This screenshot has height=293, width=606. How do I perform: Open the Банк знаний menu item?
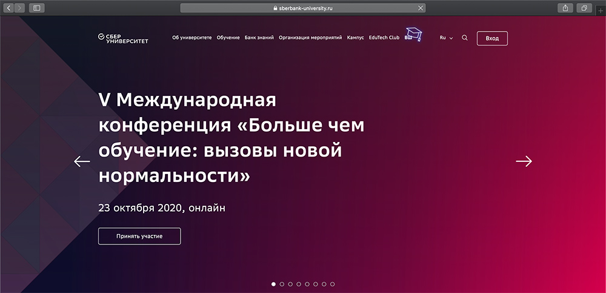click(259, 38)
